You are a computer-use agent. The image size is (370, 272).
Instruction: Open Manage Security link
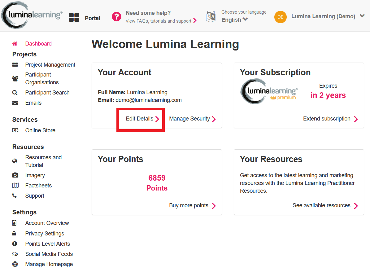[x=192, y=119]
